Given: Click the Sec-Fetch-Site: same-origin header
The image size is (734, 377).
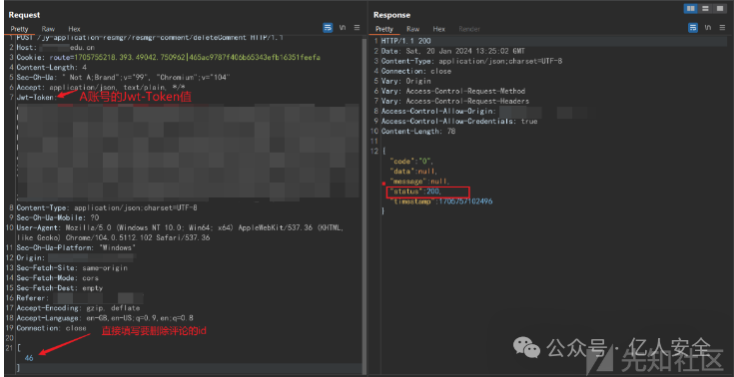Looking at the screenshot, I should [x=72, y=268].
